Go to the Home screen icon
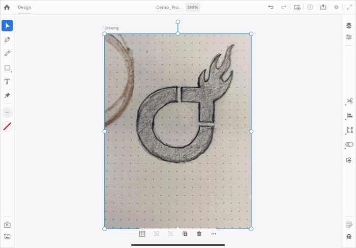This screenshot has width=356, height=248. pyautogui.click(x=7, y=7)
